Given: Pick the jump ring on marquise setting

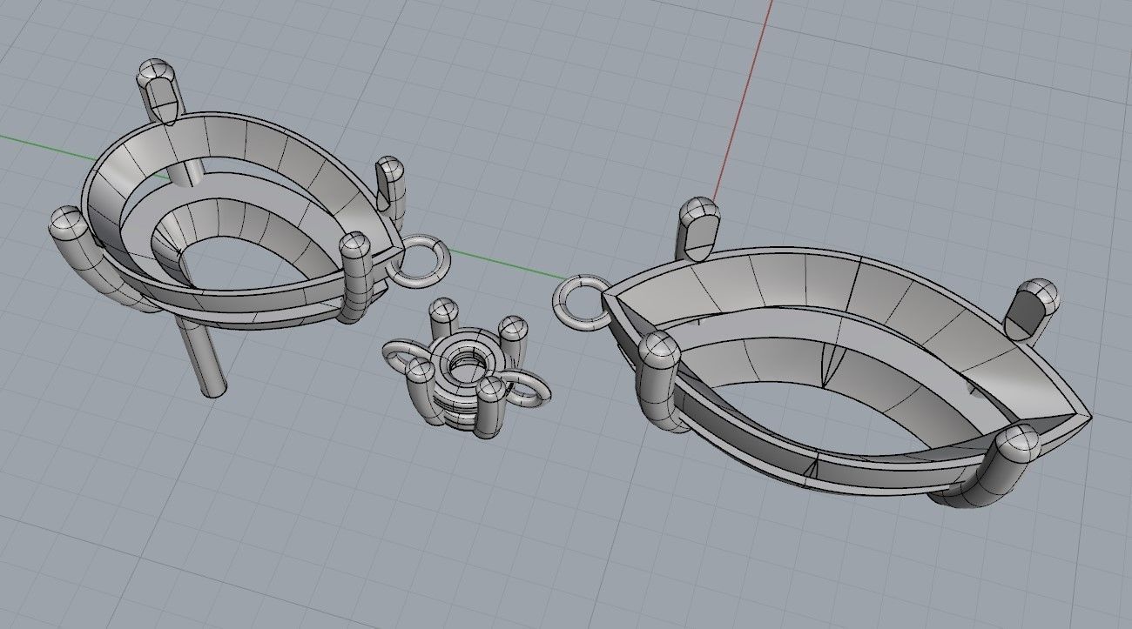Looking at the screenshot, I should [x=583, y=302].
